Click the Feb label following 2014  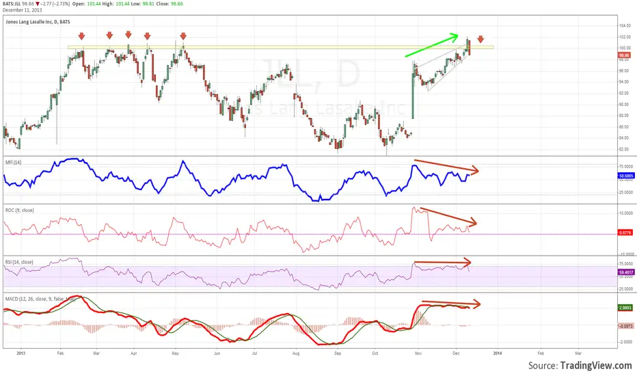pyautogui.click(x=541, y=353)
